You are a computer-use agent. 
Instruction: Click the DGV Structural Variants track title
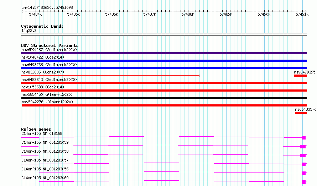50,45
